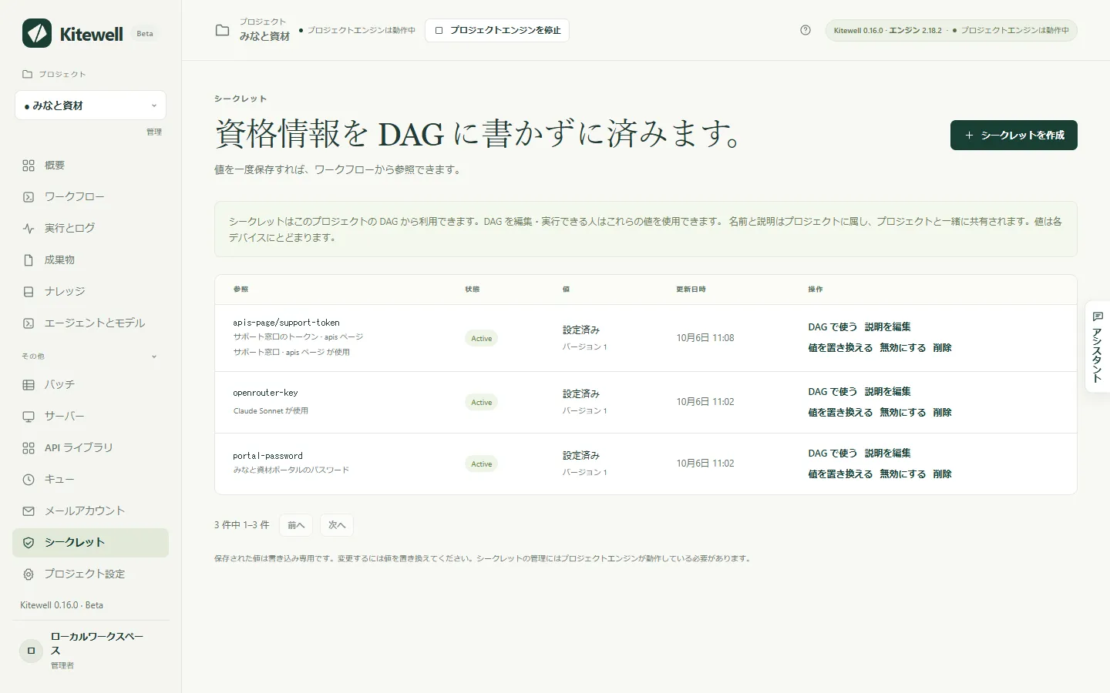
Task: Open プロジェクト設定 settings page
Action: (90, 574)
